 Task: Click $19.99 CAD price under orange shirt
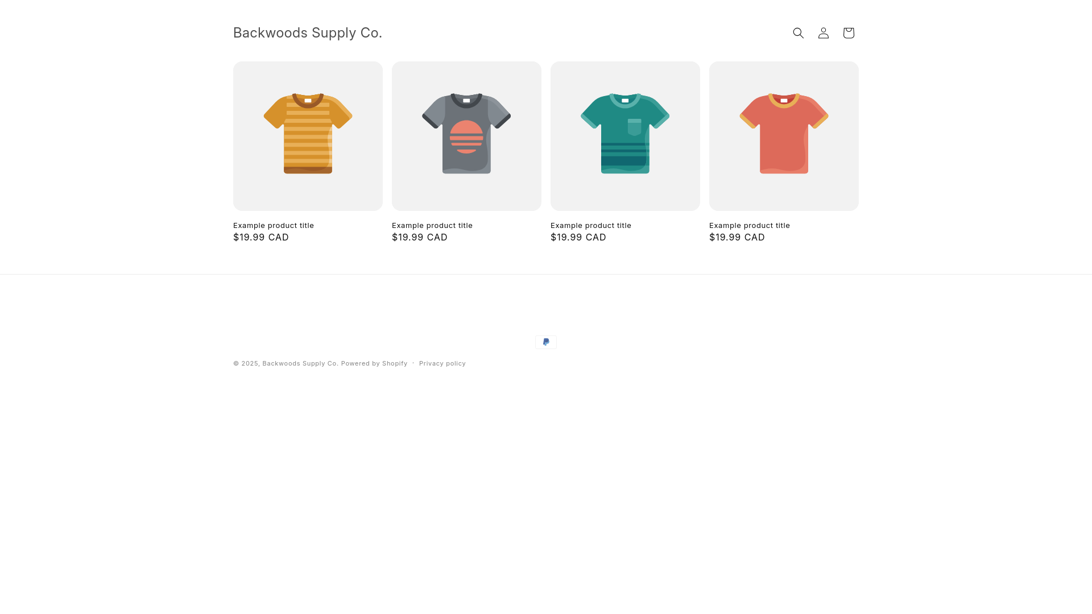(x=261, y=237)
